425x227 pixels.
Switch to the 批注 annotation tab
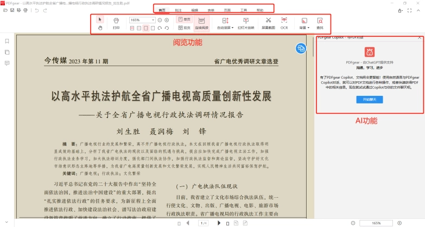(x=178, y=10)
